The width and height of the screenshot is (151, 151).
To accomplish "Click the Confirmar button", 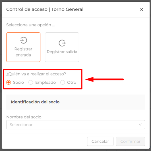I will tap(130, 141).
